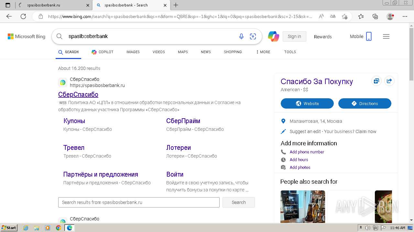Open Chrome from the taskbar
Image resolution: width=414 pixels, height=232 pixels.
(x=58, y=228)
